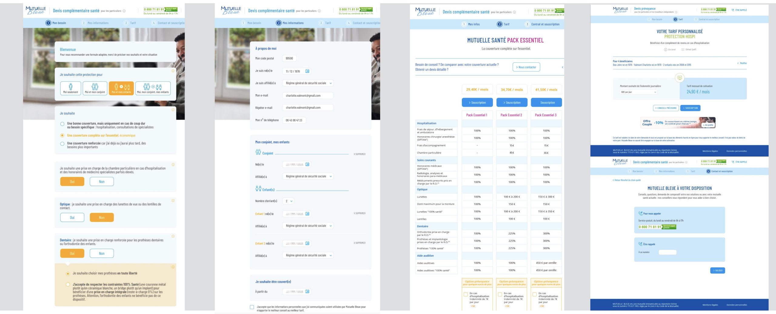776x314 pixels.
Task: Pick 'Moi, mon conjoint, mes enfants' icon
Action: [x=153, y=88]
